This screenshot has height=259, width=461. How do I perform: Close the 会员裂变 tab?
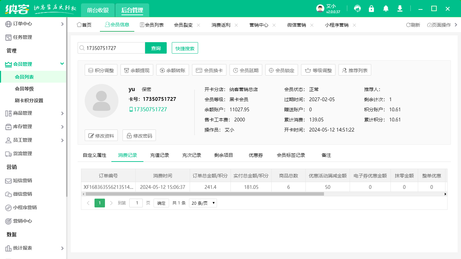click(198, 25)
